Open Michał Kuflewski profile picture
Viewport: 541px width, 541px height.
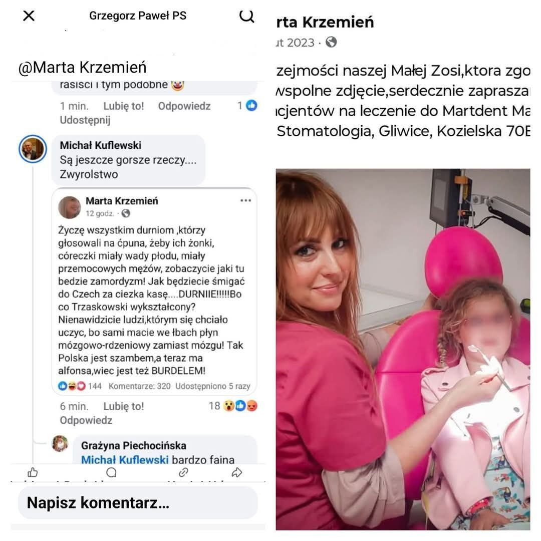33,149
